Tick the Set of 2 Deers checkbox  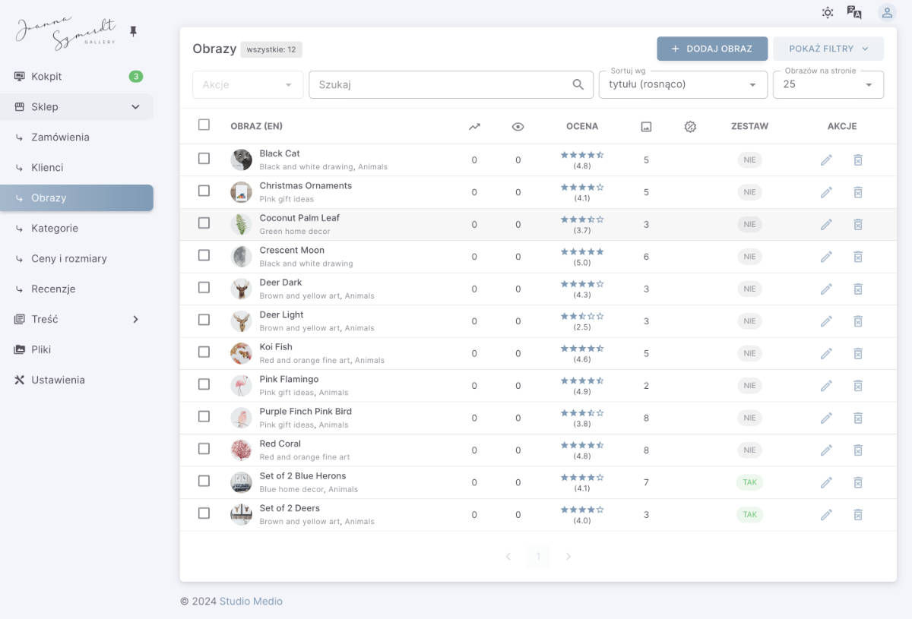tap(204, 513)
